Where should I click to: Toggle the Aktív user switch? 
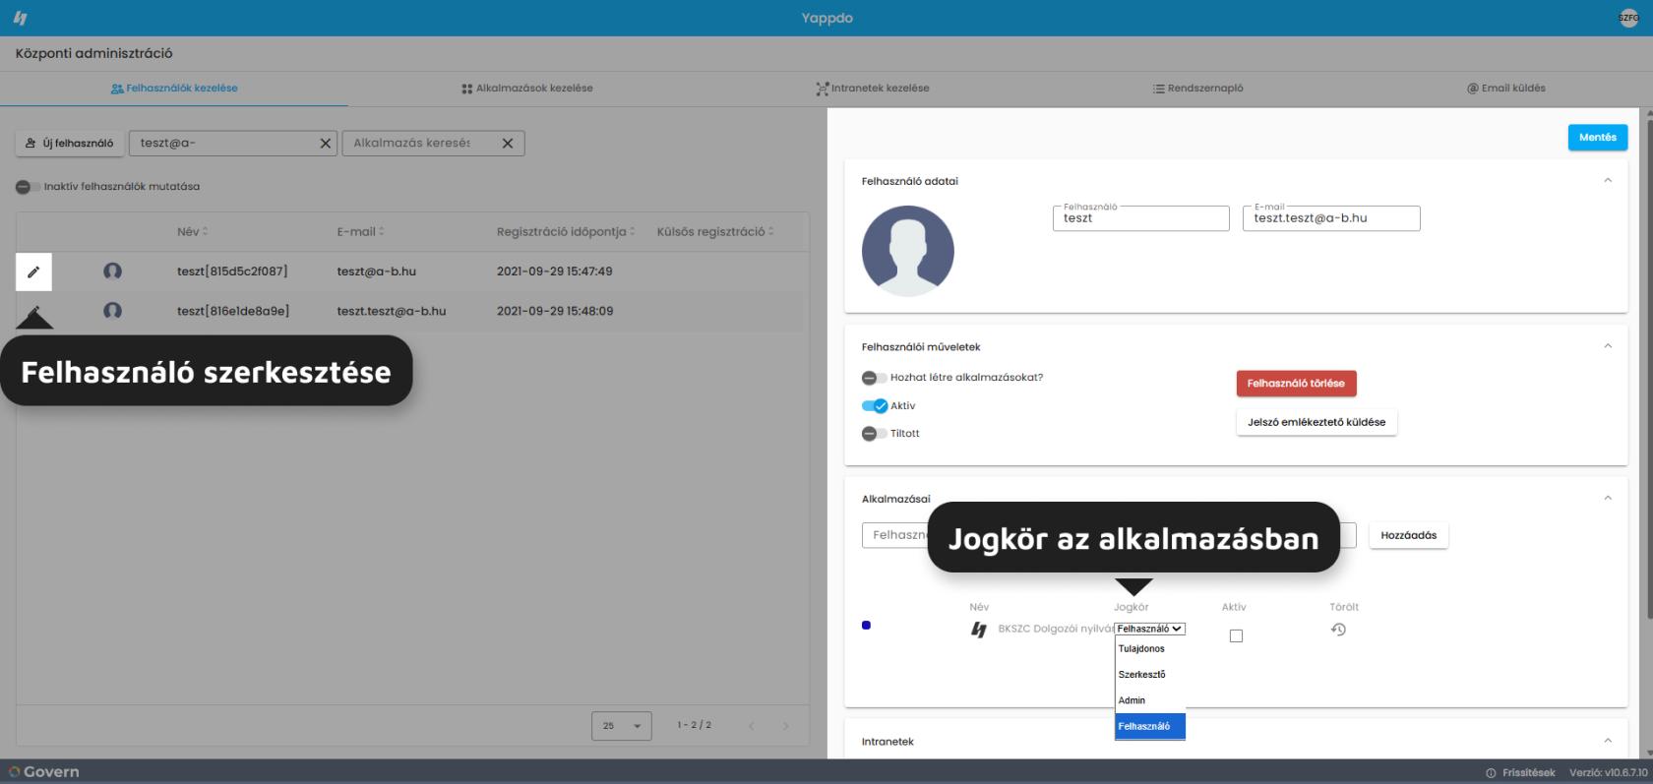tap(875, 405)
